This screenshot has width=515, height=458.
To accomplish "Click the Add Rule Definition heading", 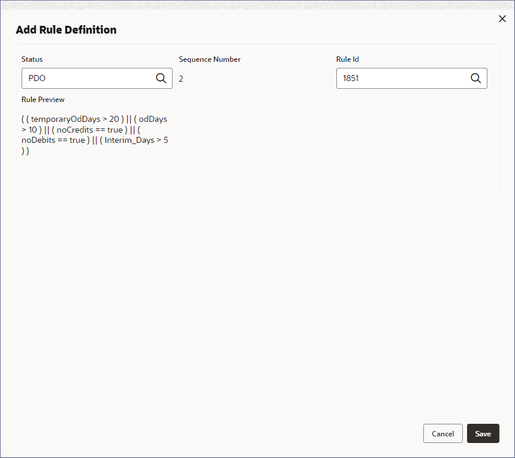I will [x=66, y=30].
